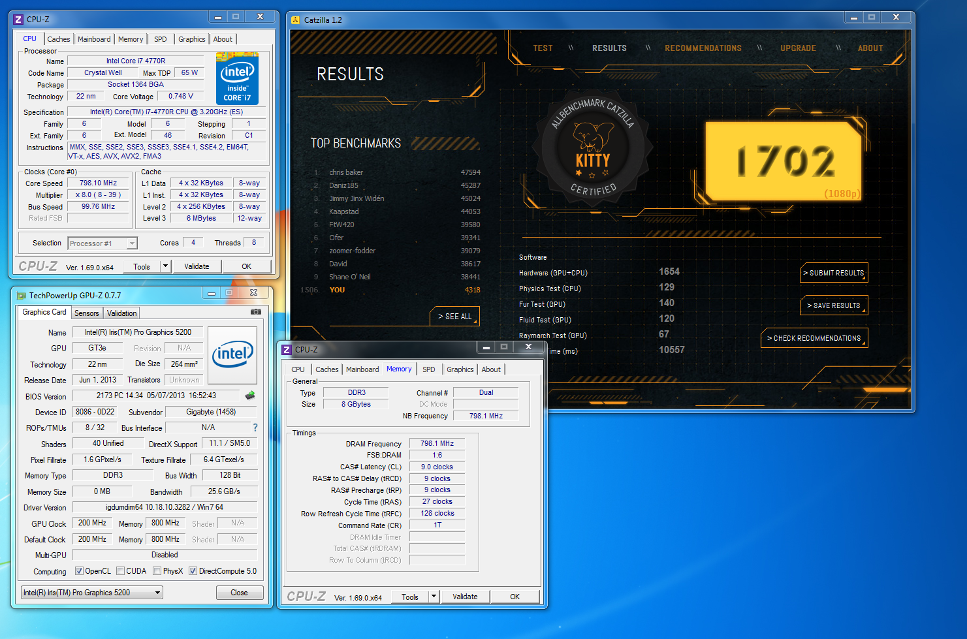Click the Memory Type value DDR3 in CPU-Z
This screenshot has width=967, height=639.
coord(357,392)
